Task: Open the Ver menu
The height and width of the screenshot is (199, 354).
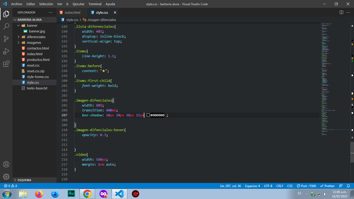Action: 60,4
